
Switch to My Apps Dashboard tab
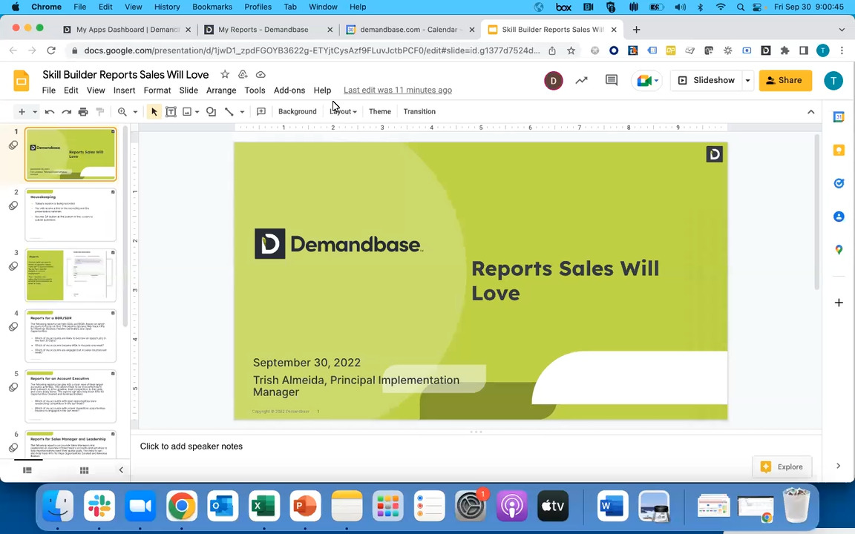pyautogui.click(x=128, y=30)
